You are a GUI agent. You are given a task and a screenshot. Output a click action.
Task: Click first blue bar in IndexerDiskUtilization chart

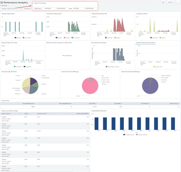point(97,124)
